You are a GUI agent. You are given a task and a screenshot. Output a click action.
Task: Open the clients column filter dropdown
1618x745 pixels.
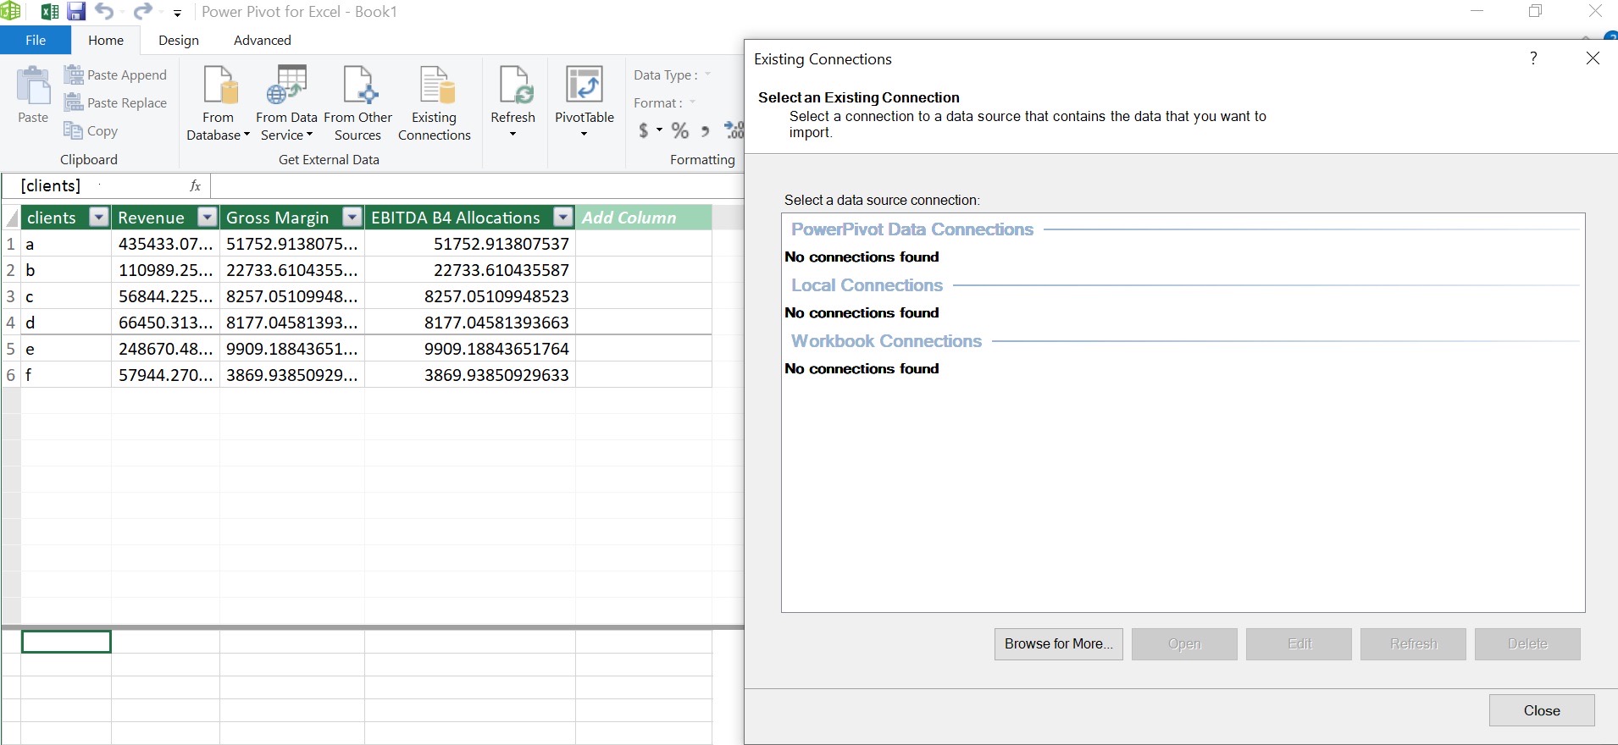click(99, 218)
